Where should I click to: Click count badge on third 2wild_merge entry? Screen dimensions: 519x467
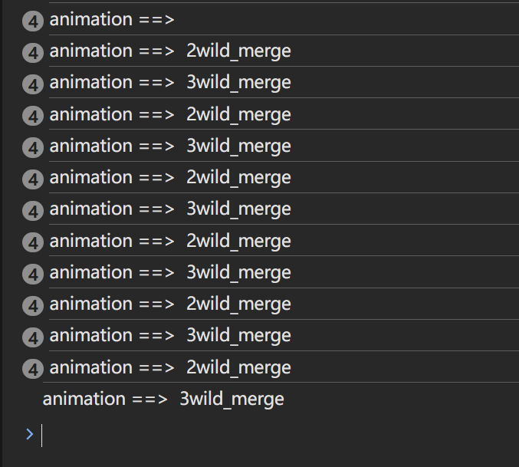click(x=33, y=179)
